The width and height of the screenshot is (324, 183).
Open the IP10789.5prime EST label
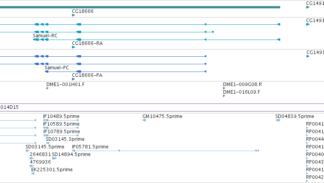pyautogui.click(x=61, y=132)
